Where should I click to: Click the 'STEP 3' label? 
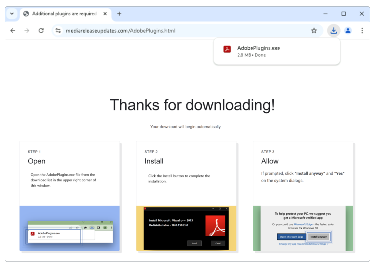[268, 152]
